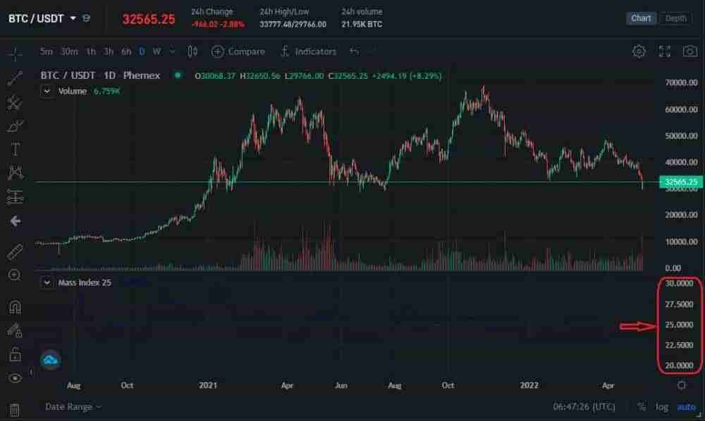Take a chart snapshot with camera icon
Image resolution: width=705 pixels, height=421 pixels.
click(x=689, y=51)
